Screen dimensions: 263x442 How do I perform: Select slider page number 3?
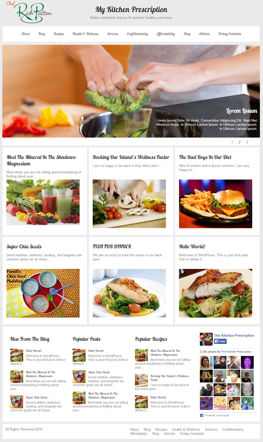pos(247,142)
